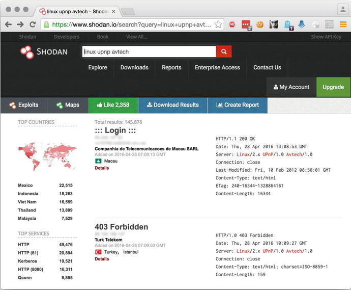This screenshot has width=351, height=290.
Task: Focus the linux upnp avtech search field
Action: point(149,51)
